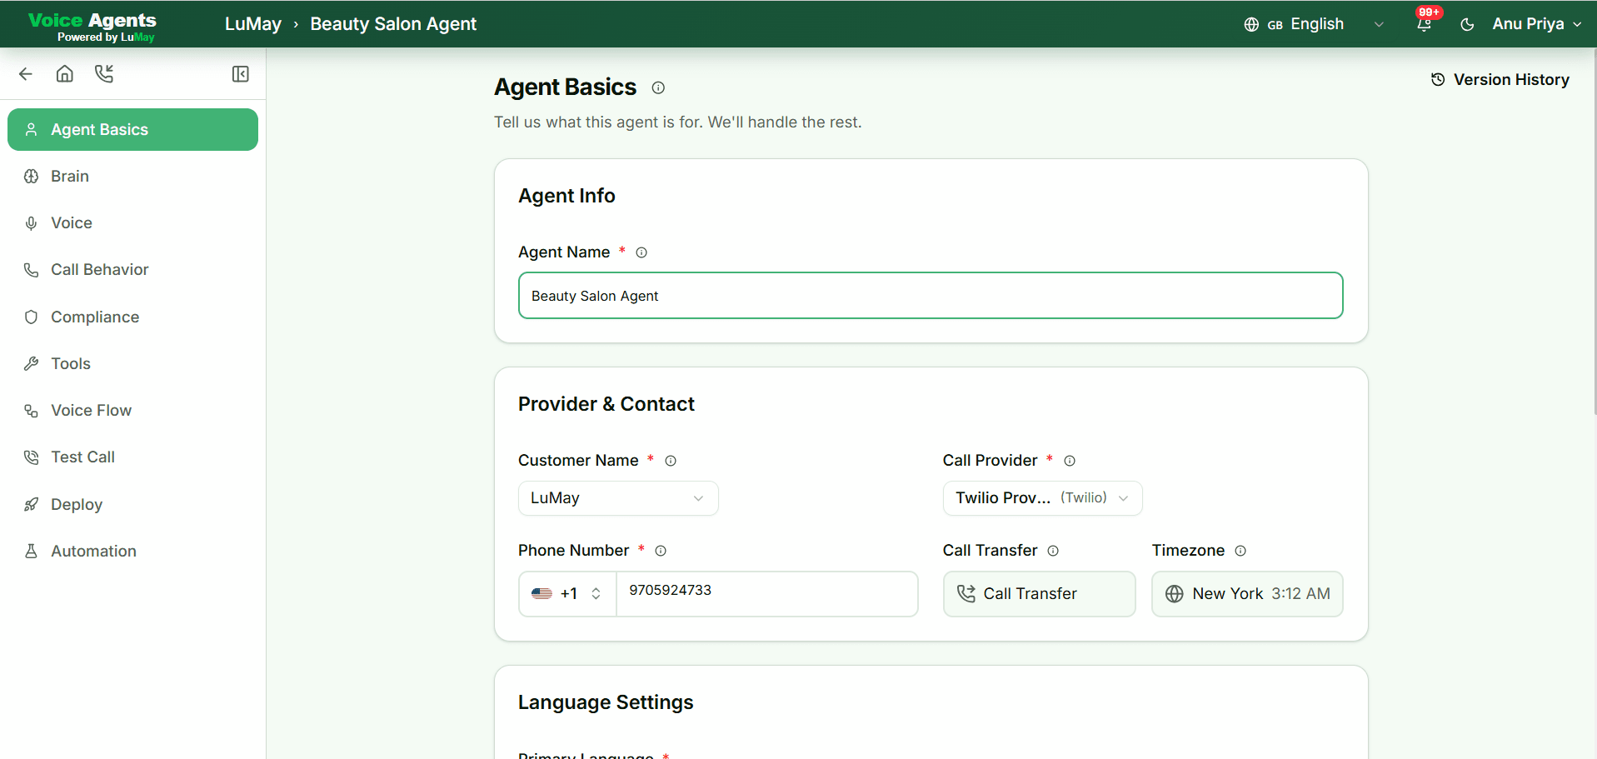Click the Compliance shield icon
Viewport: 1597px width, 759px height.
pyautogui.click(x=32, y=317)
